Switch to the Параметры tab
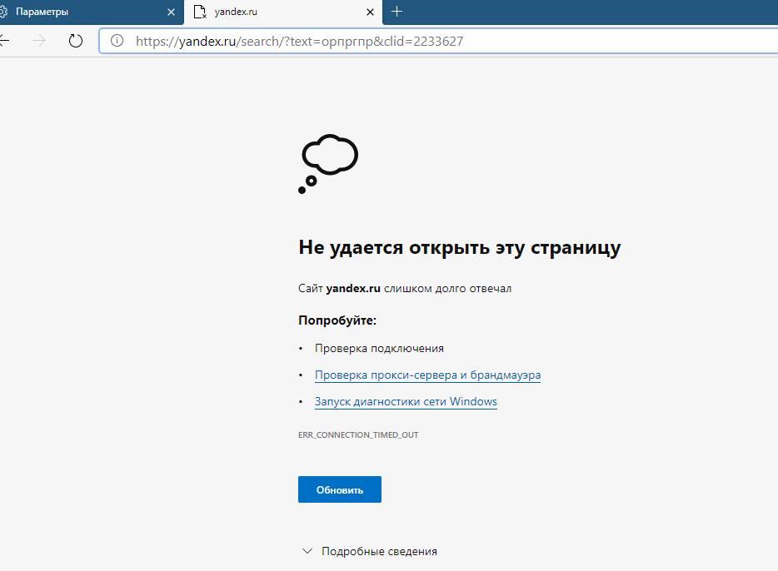Screen dimensions: 778x571 click(x=90, y=12)
